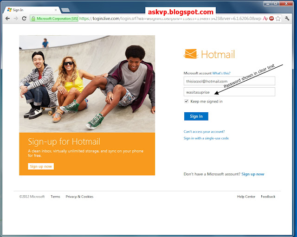Close the Chrome window
The height and width of the screenshot is (237, 297).
click(x=286, y=3)
